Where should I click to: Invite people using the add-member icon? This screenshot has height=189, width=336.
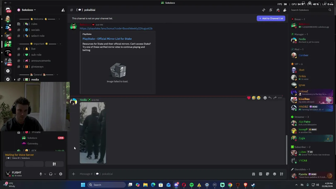tap(63, 10)
